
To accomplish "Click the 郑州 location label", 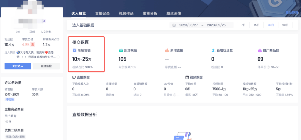I will point(32,32).
